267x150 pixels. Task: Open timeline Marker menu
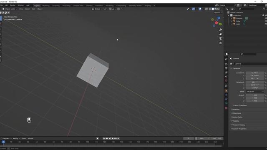point(30,139)
